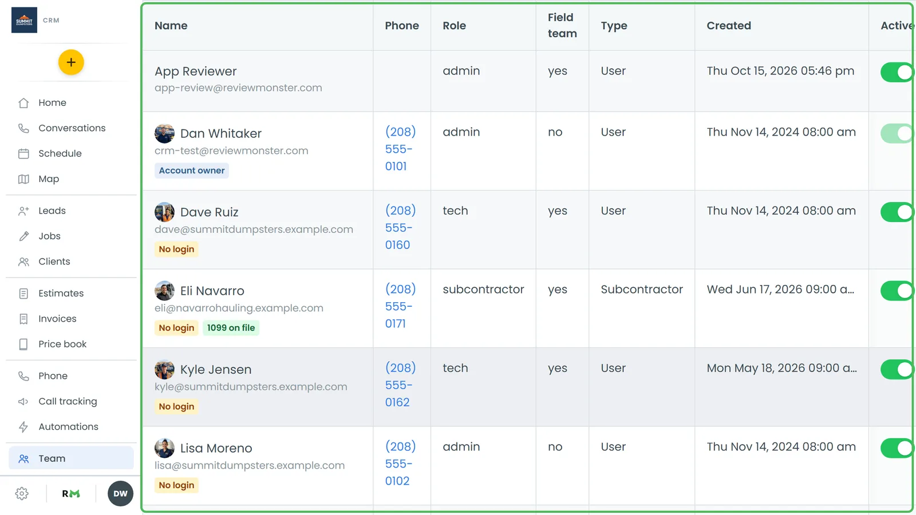The width and height of the screenshot is (916, 515).
Task: Click the Price book icon
Action: (x=23, y=344)
